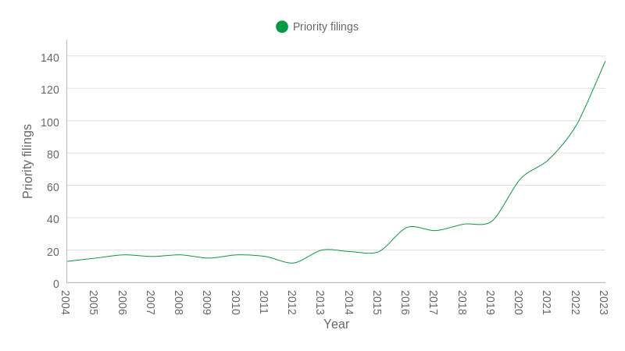The height and width of the screenshot is (351, 625).
Task: Click the 20 y-axis value
Action: coord(52,252)
